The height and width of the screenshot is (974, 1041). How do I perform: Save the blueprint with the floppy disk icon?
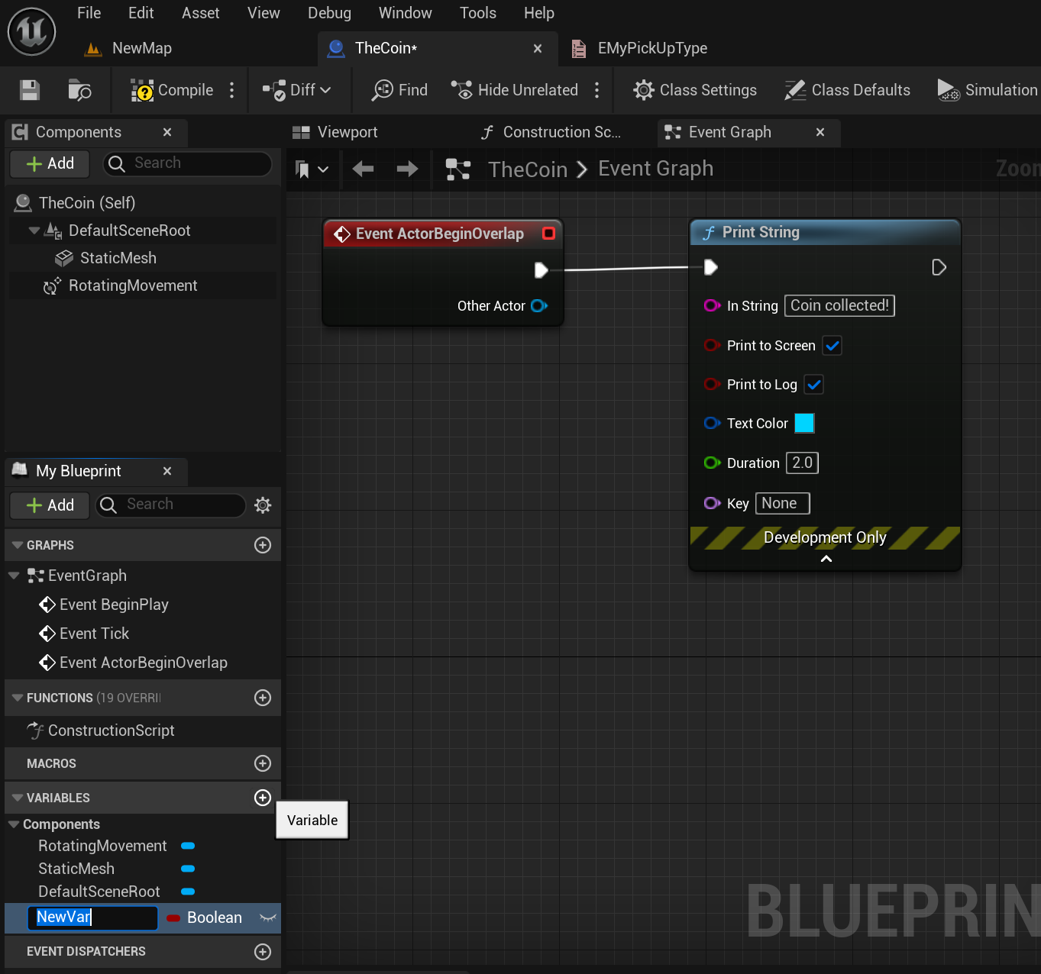tap(30, 90)
